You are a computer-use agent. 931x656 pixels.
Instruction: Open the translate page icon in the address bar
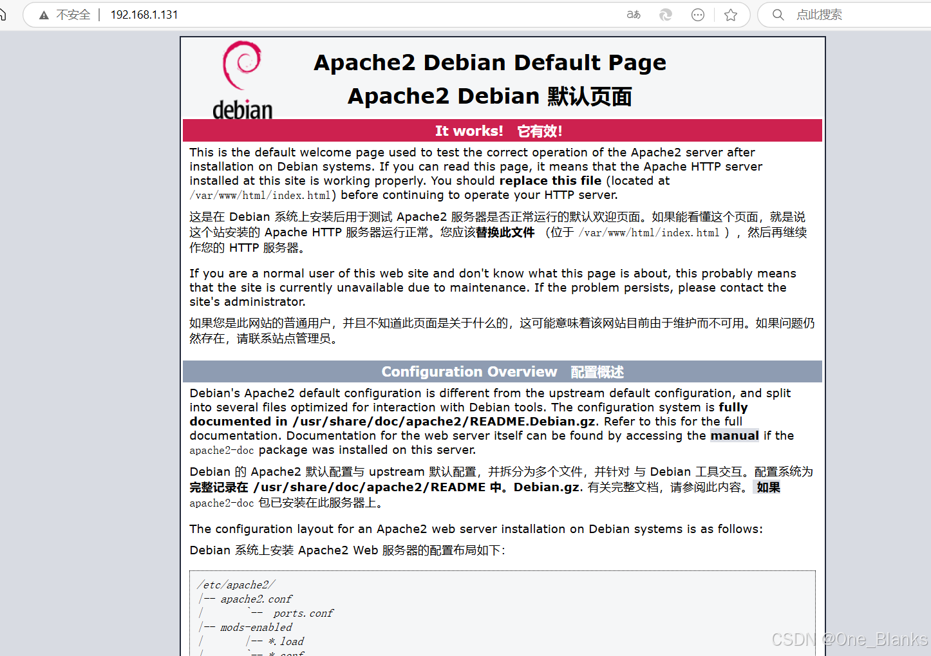(x=634, y=15)
